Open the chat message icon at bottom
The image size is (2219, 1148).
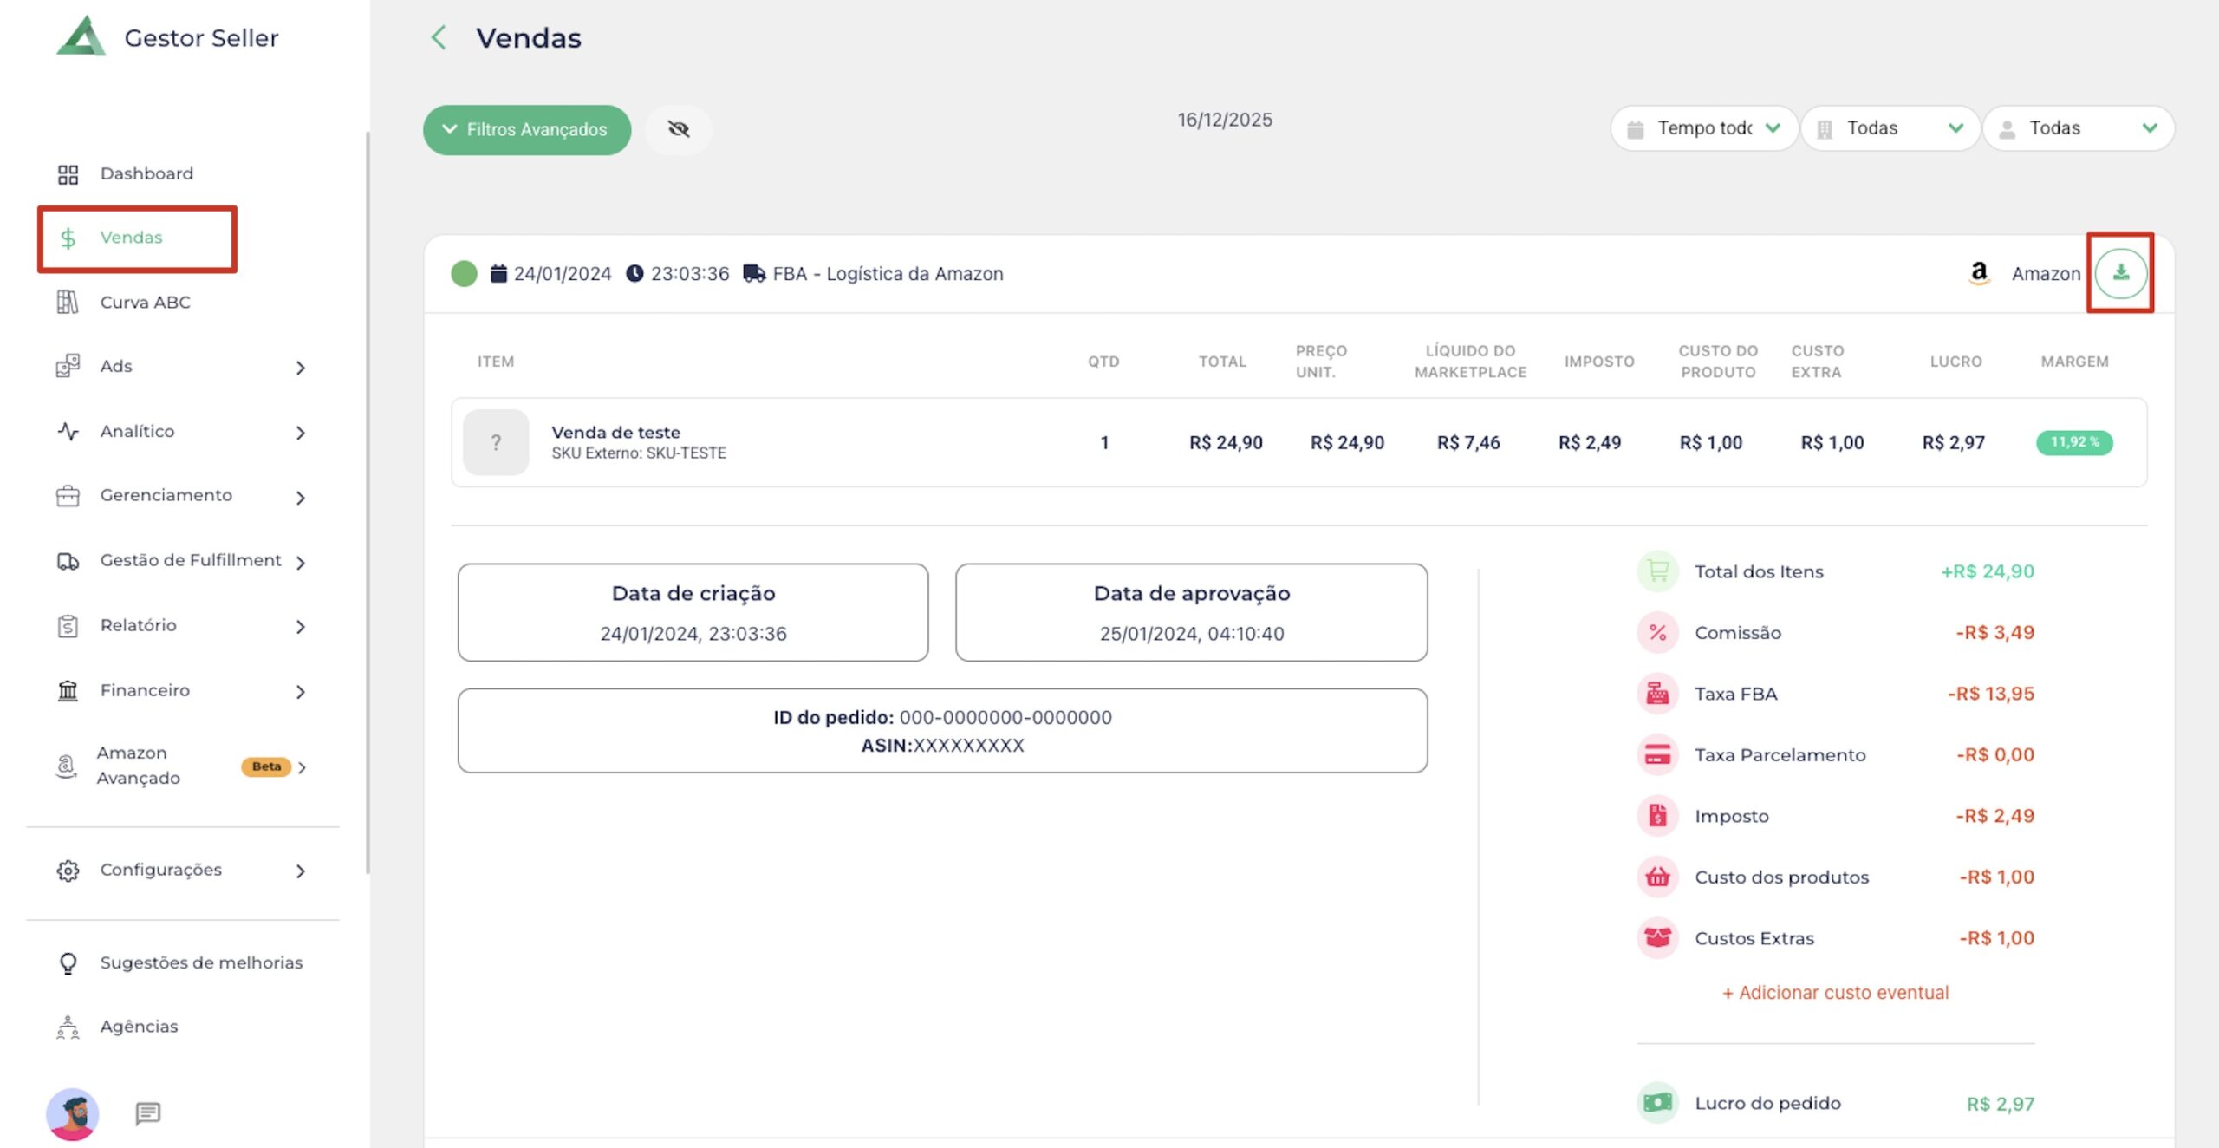coord(148,1112)
